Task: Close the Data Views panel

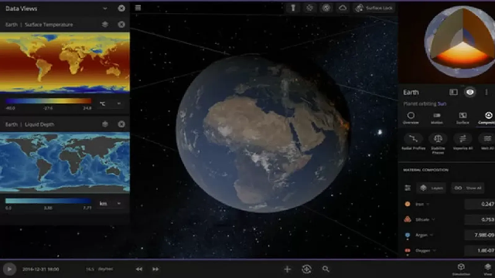Action: 121,8
